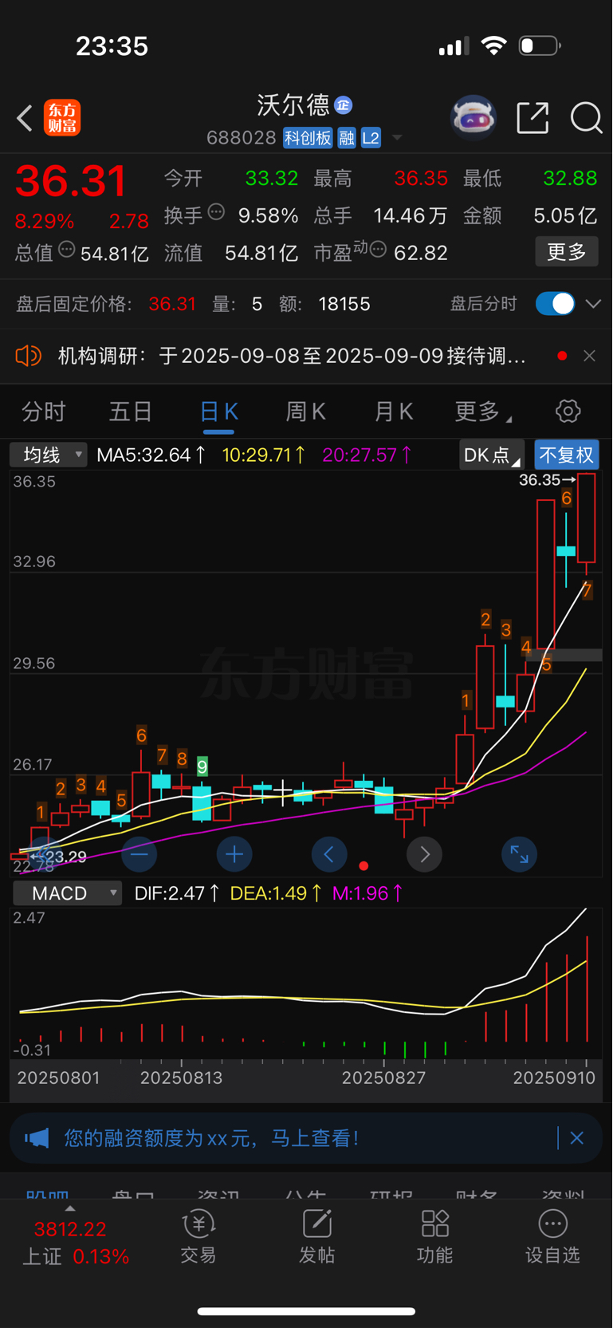Switch to the 分时 tab
This screenshot has width=613, height=1328.
pyautogui.click(x=44, y=412)
